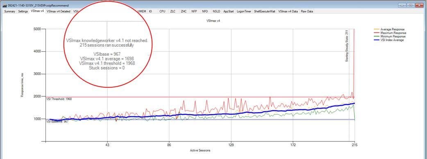
Task: Click the 'Response time, ms' axis title
Action: click(x=22, y=85)
